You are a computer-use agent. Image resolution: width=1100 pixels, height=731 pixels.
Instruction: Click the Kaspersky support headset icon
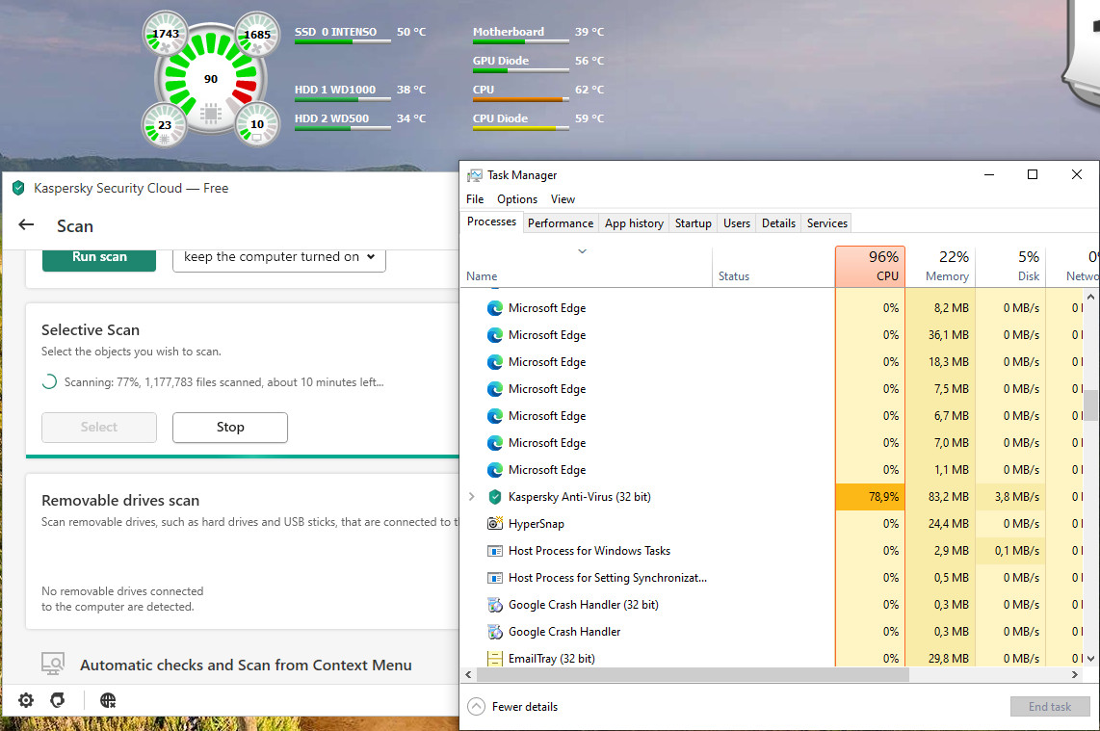pos(58,700)
